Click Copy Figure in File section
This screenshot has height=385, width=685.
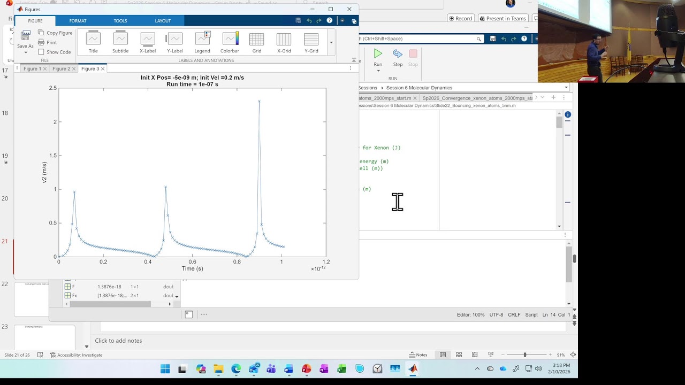(55, 33)
